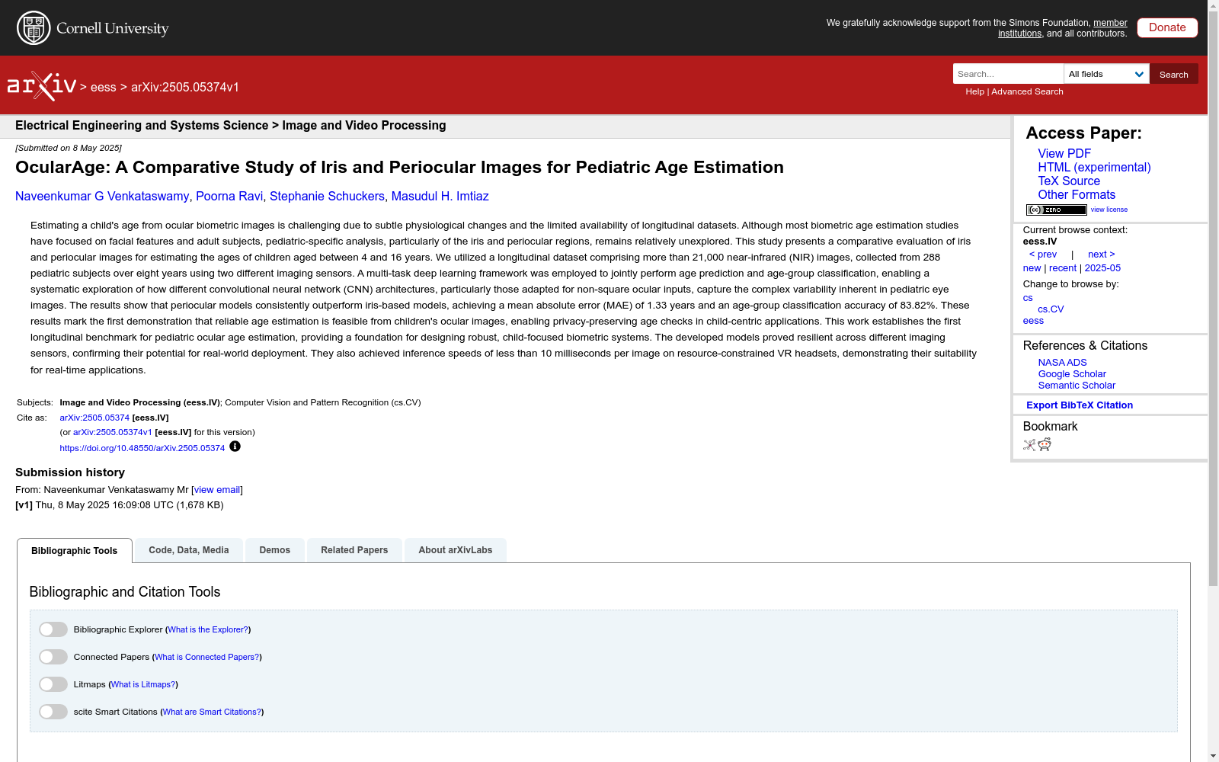Browse by cs.CV category

point(1051,309)
